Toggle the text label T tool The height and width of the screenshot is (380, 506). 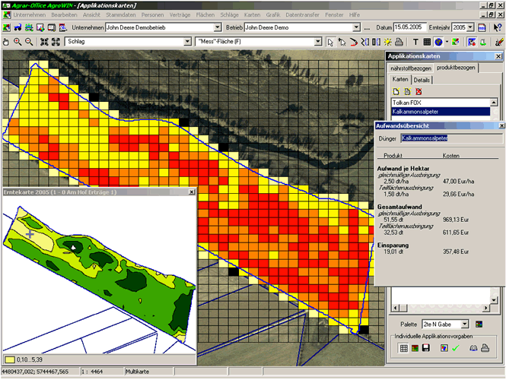[x=415, y=41]
